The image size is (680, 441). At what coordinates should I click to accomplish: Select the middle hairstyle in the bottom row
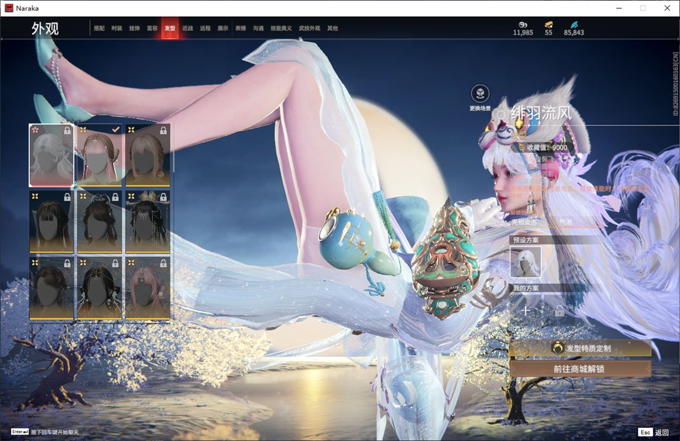pyautogui.click(x=99, y=289)
